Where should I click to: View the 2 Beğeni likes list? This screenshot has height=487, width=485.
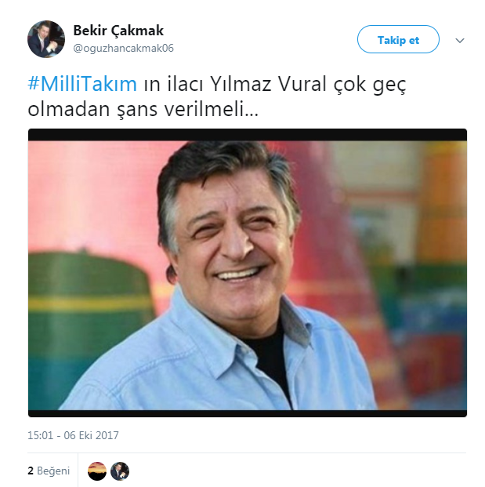(x=49, y=471)
